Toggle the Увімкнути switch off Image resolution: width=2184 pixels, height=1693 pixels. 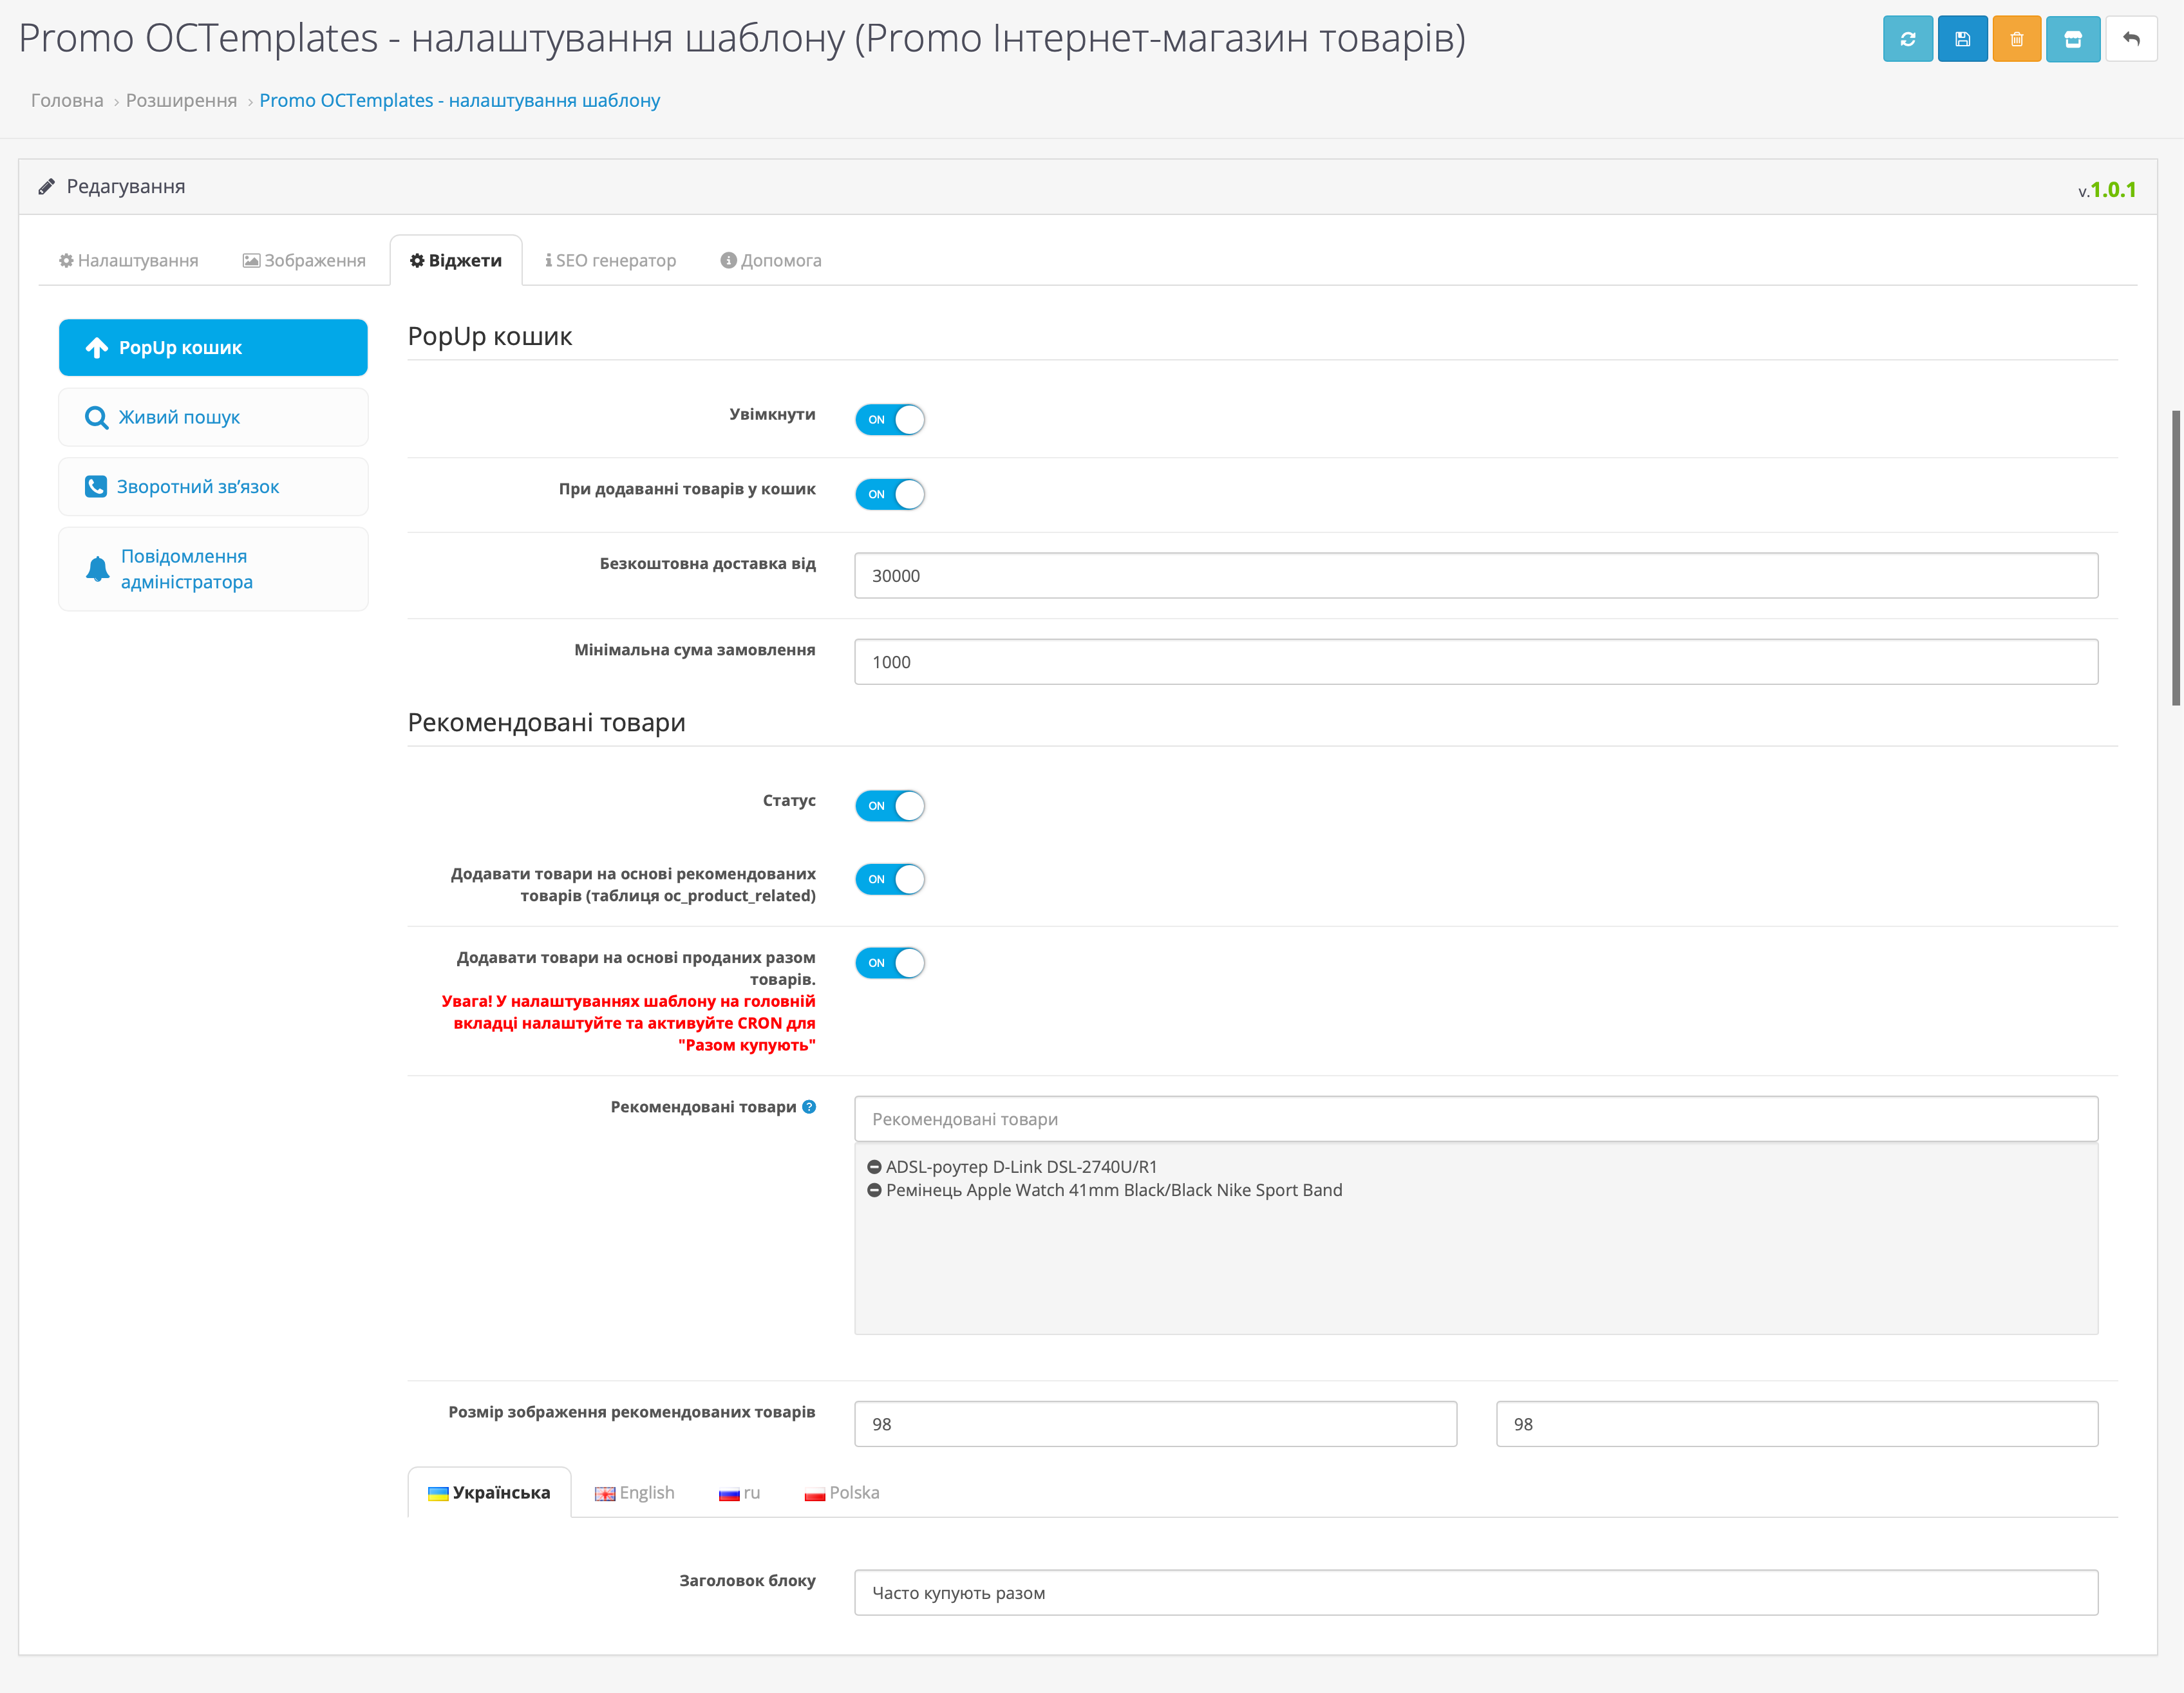(889, 419)
